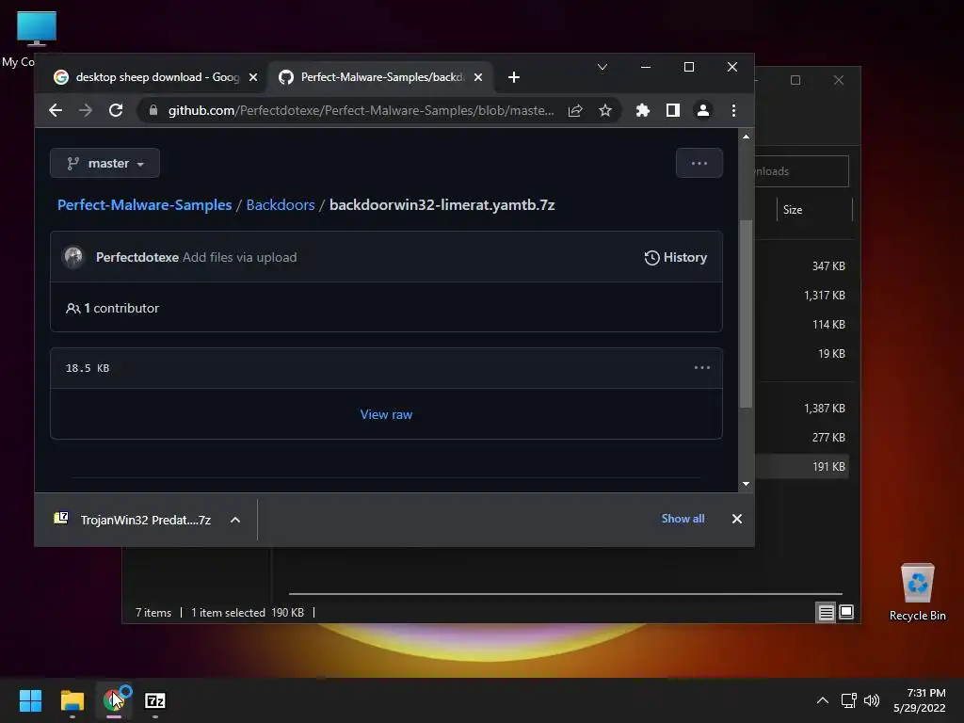Image resolution: width=964 pixels, height=723 pixels.
Task: Open the master branch dropdown
Action: [x=105, y=164]
